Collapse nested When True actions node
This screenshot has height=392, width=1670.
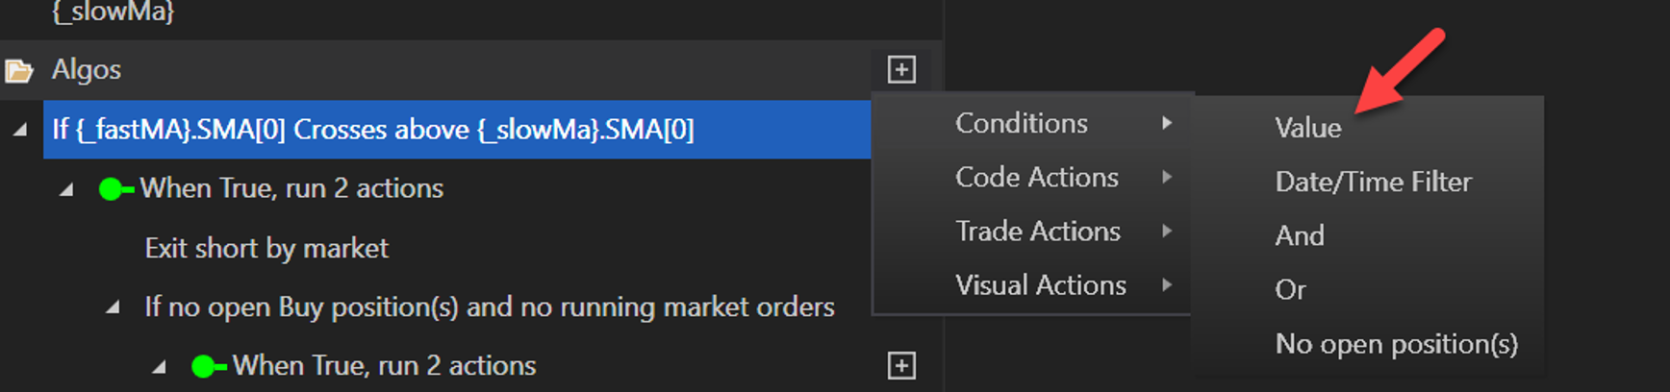click(x=159, y=366)
